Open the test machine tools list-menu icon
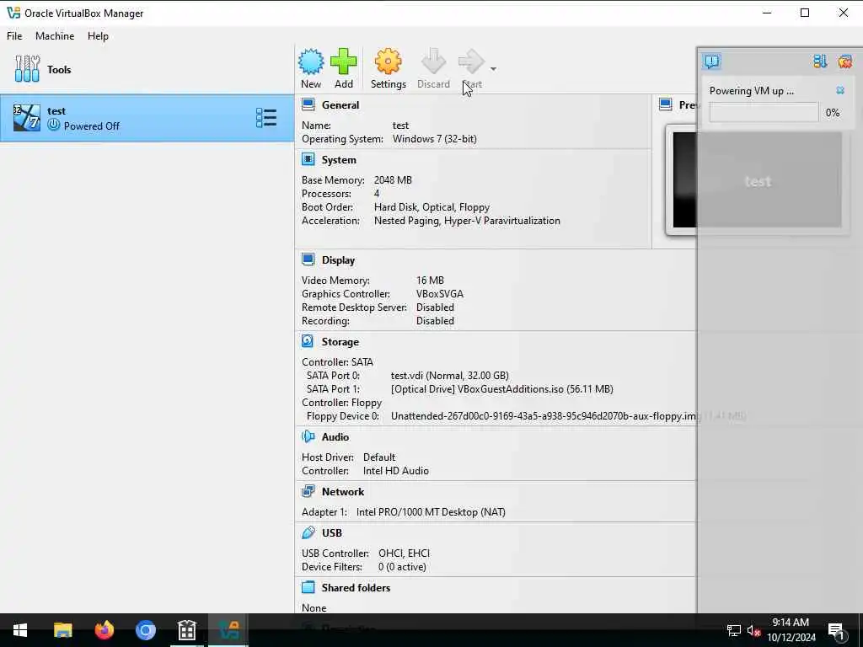The image size is (863, 647). [266, 118]
